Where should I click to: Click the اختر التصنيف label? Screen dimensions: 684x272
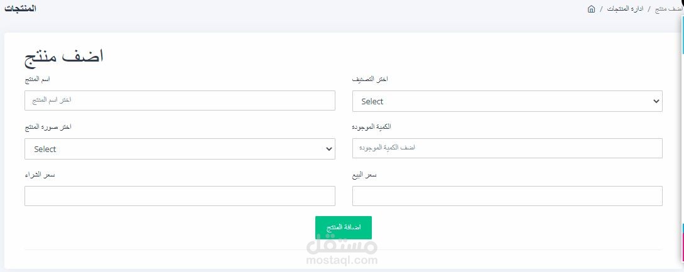[370, 79]
